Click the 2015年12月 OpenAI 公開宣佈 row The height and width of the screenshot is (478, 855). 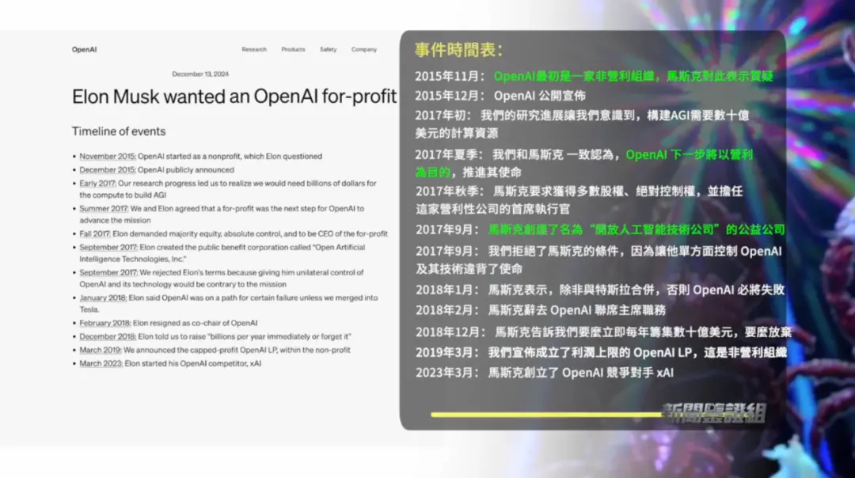click(500, 96)
